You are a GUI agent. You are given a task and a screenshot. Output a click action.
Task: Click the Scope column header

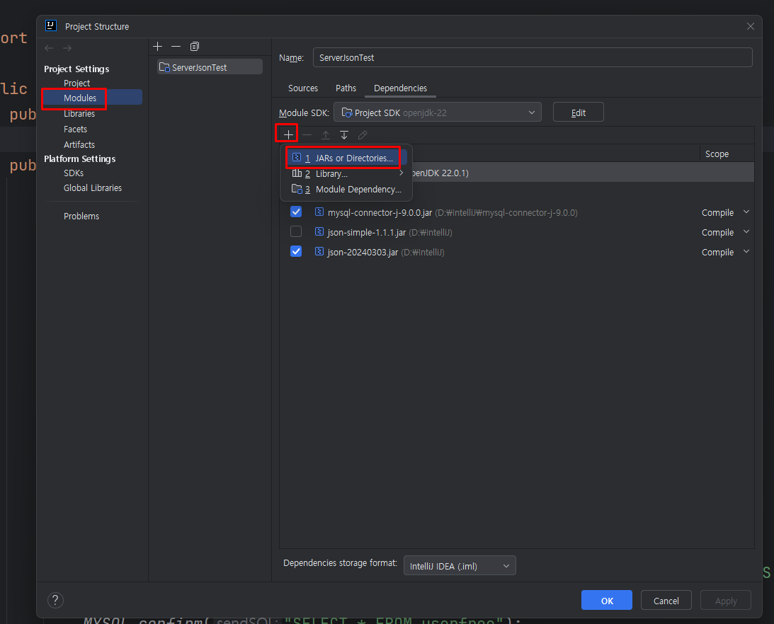point(717,154)
